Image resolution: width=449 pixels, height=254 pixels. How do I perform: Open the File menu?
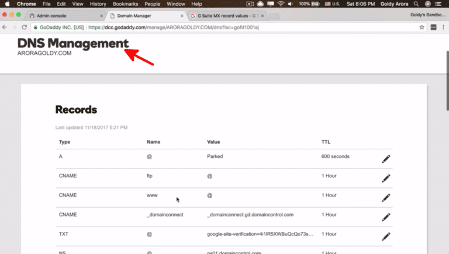tap(46, 4)
